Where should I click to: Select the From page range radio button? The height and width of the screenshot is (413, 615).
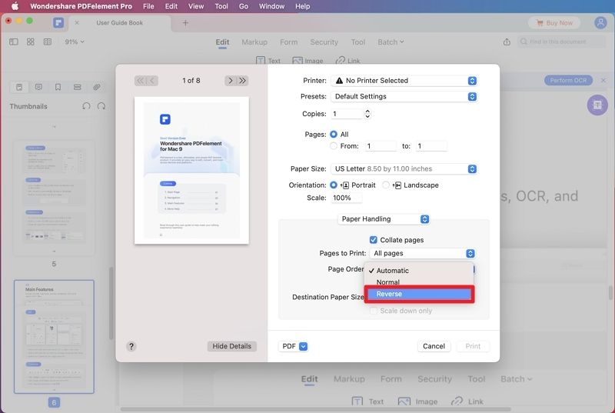334,146
